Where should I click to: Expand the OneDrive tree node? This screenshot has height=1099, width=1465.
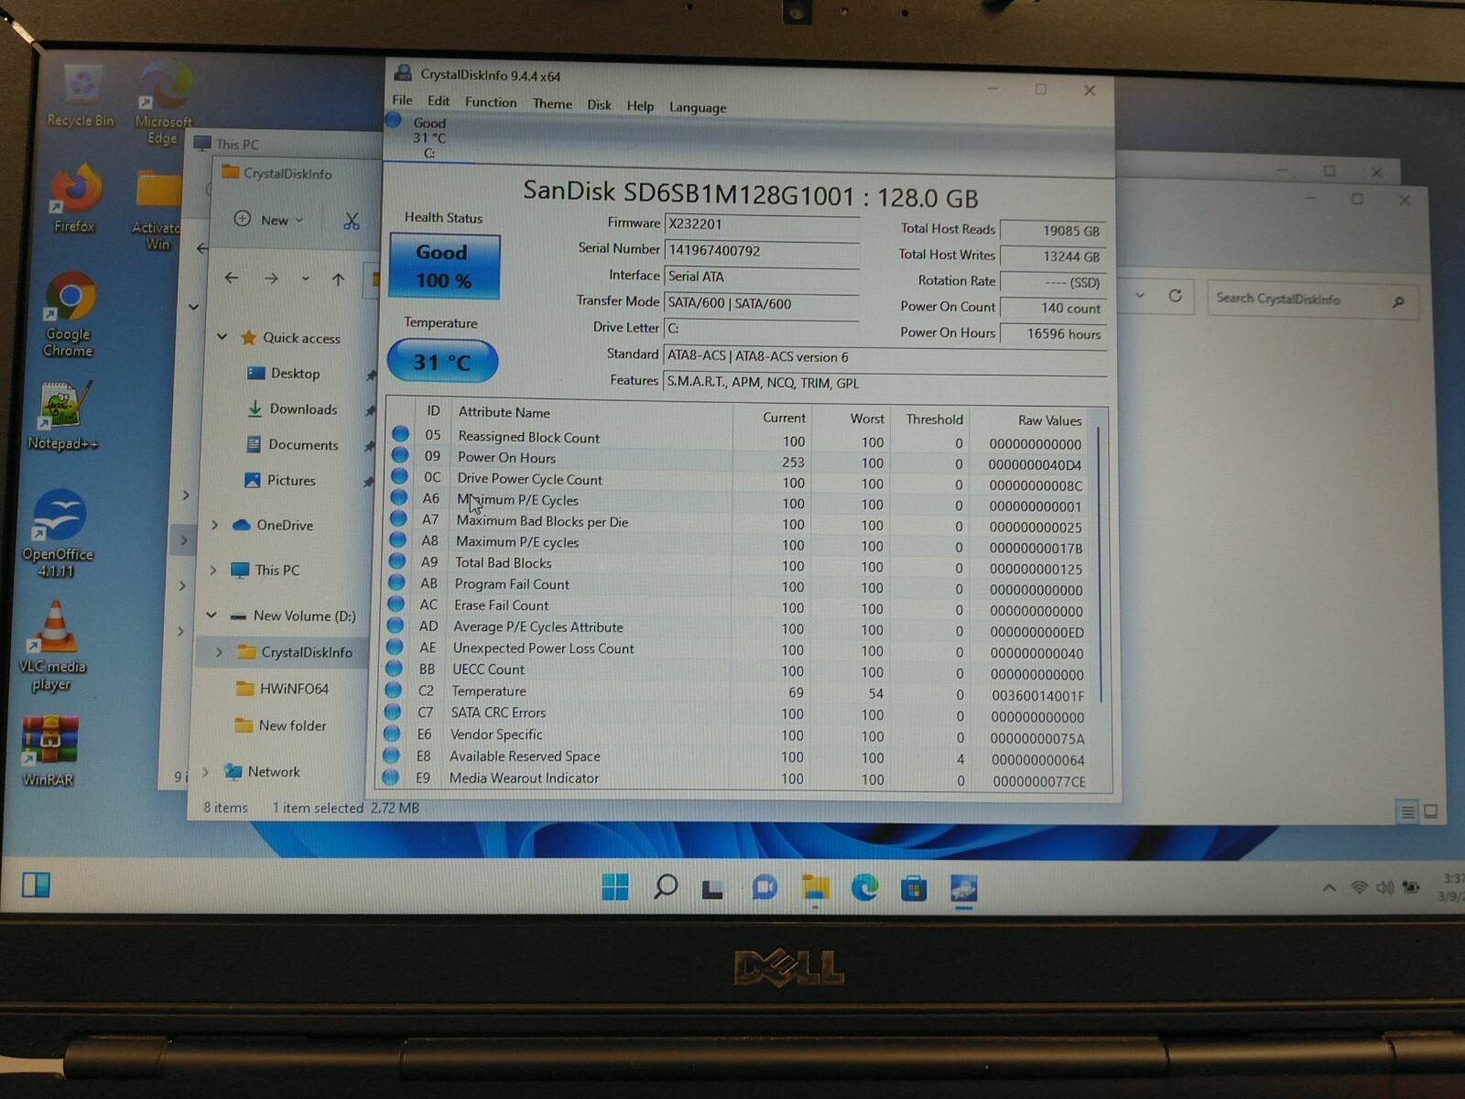(x=214, y=525)
